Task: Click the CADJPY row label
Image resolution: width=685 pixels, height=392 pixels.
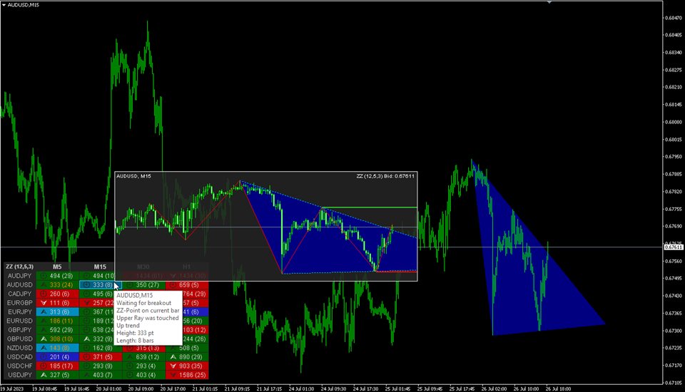Action: 20,294
